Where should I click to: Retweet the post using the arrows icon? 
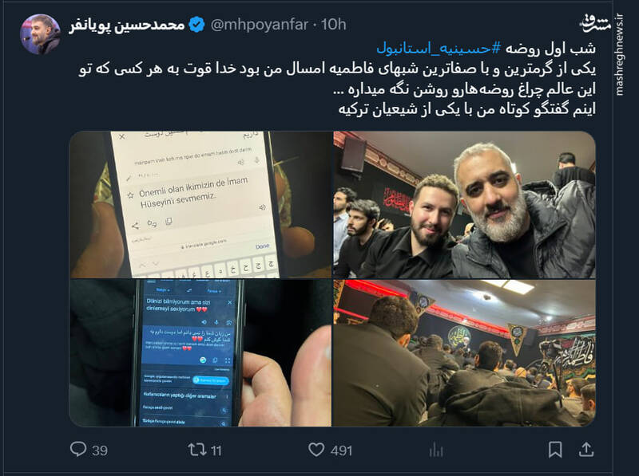[x=196, y=450]
